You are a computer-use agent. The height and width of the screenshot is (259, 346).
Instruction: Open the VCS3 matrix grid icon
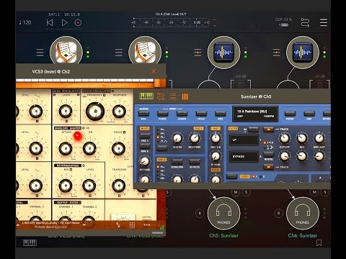click(132, 224)
